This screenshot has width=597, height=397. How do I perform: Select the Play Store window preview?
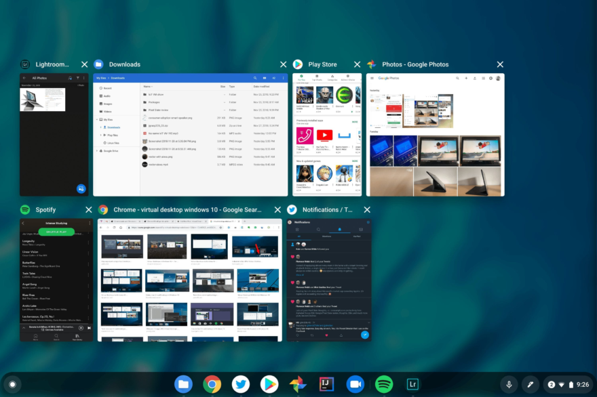[x=327, y=135]
